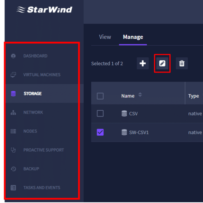Open the NODES section
Viewport: 203px width, 203px height.
click(30, 131)
